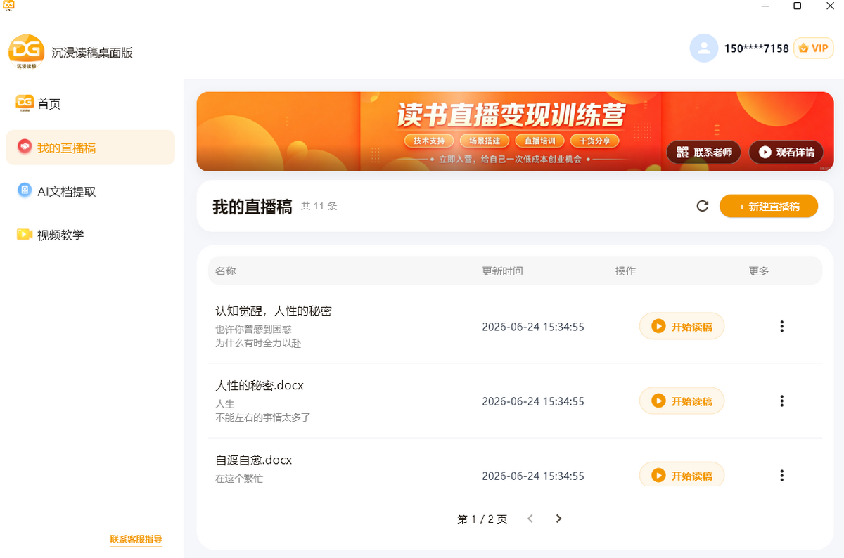844x558 pixels.
Task: Click the 名称 column header
Action: (x=225, y=271)
